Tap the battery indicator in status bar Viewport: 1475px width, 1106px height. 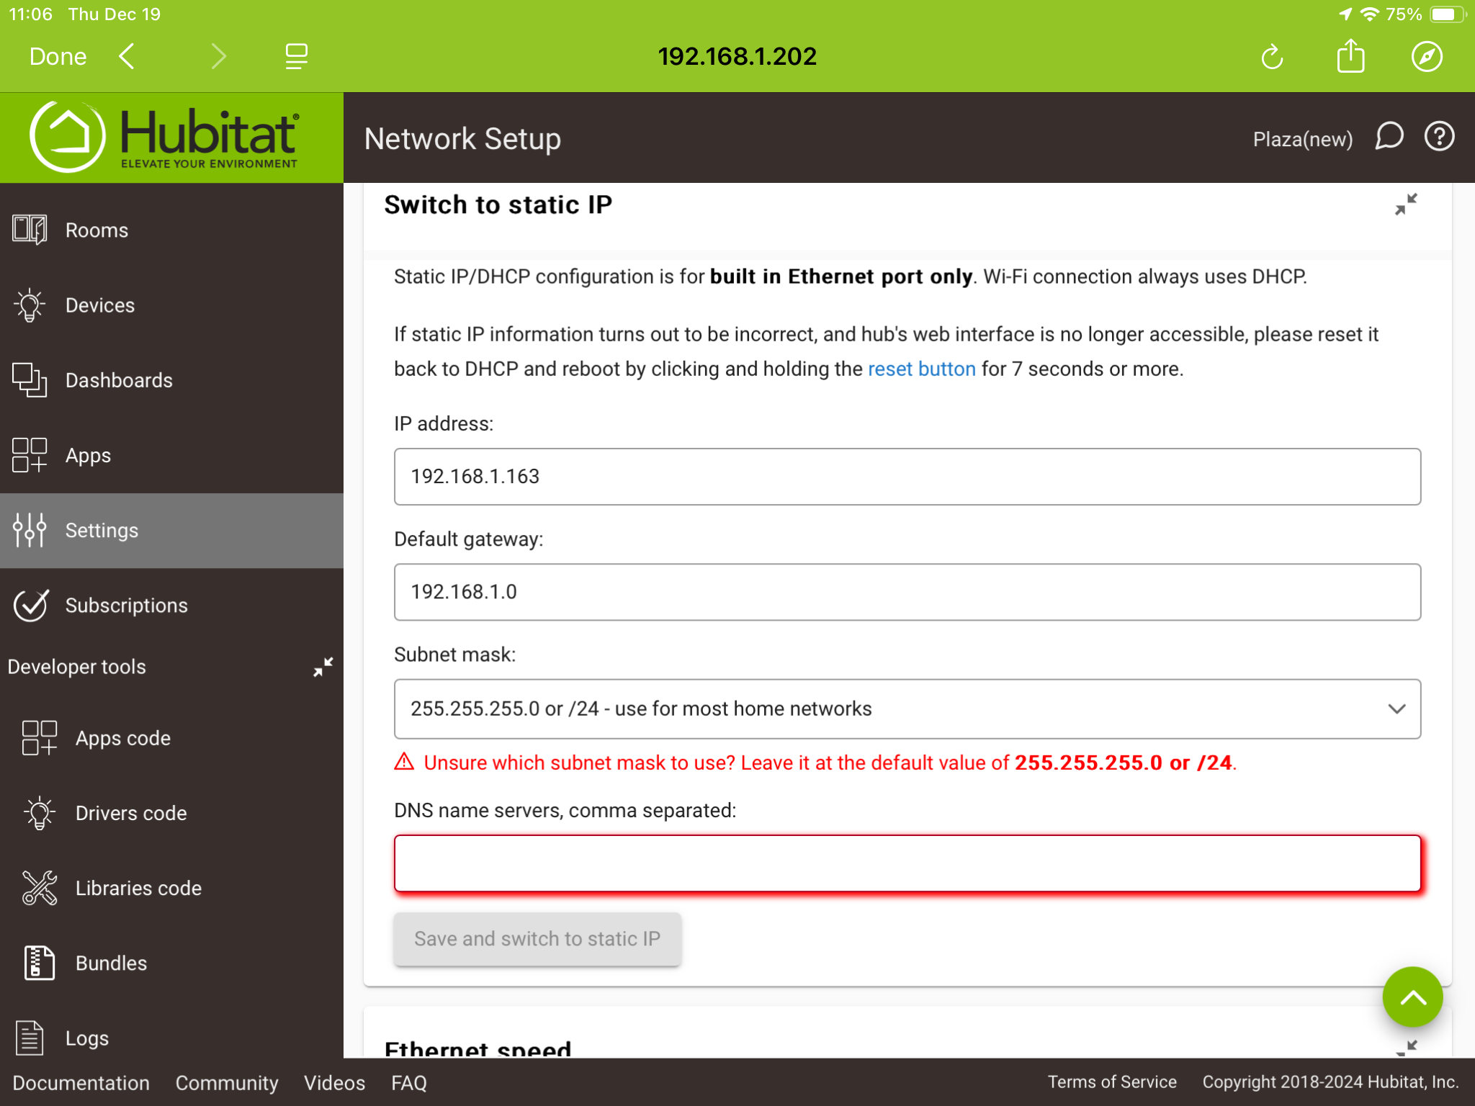click(1447, 14)
